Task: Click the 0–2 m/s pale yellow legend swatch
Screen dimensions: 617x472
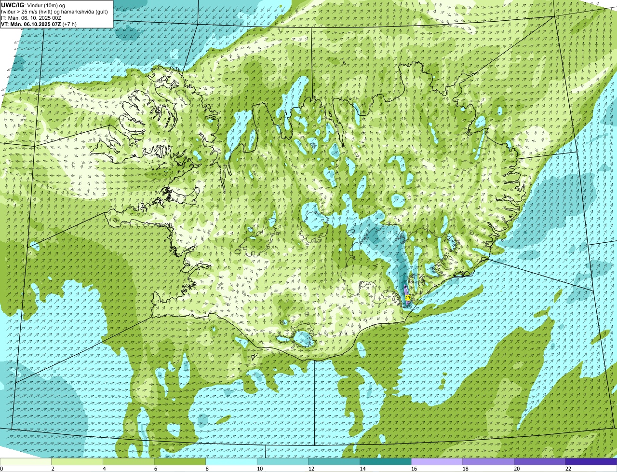Action: (26, 462)
